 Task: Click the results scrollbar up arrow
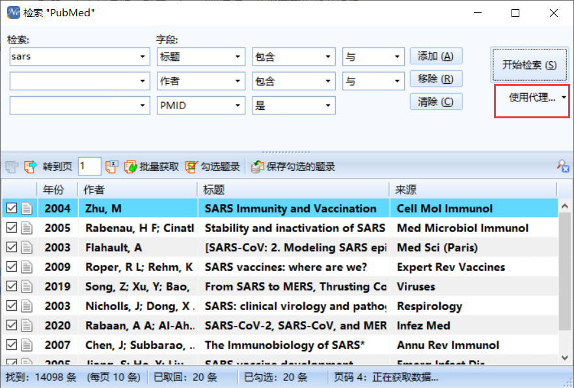pyautogui.click(x=565, y=206)
